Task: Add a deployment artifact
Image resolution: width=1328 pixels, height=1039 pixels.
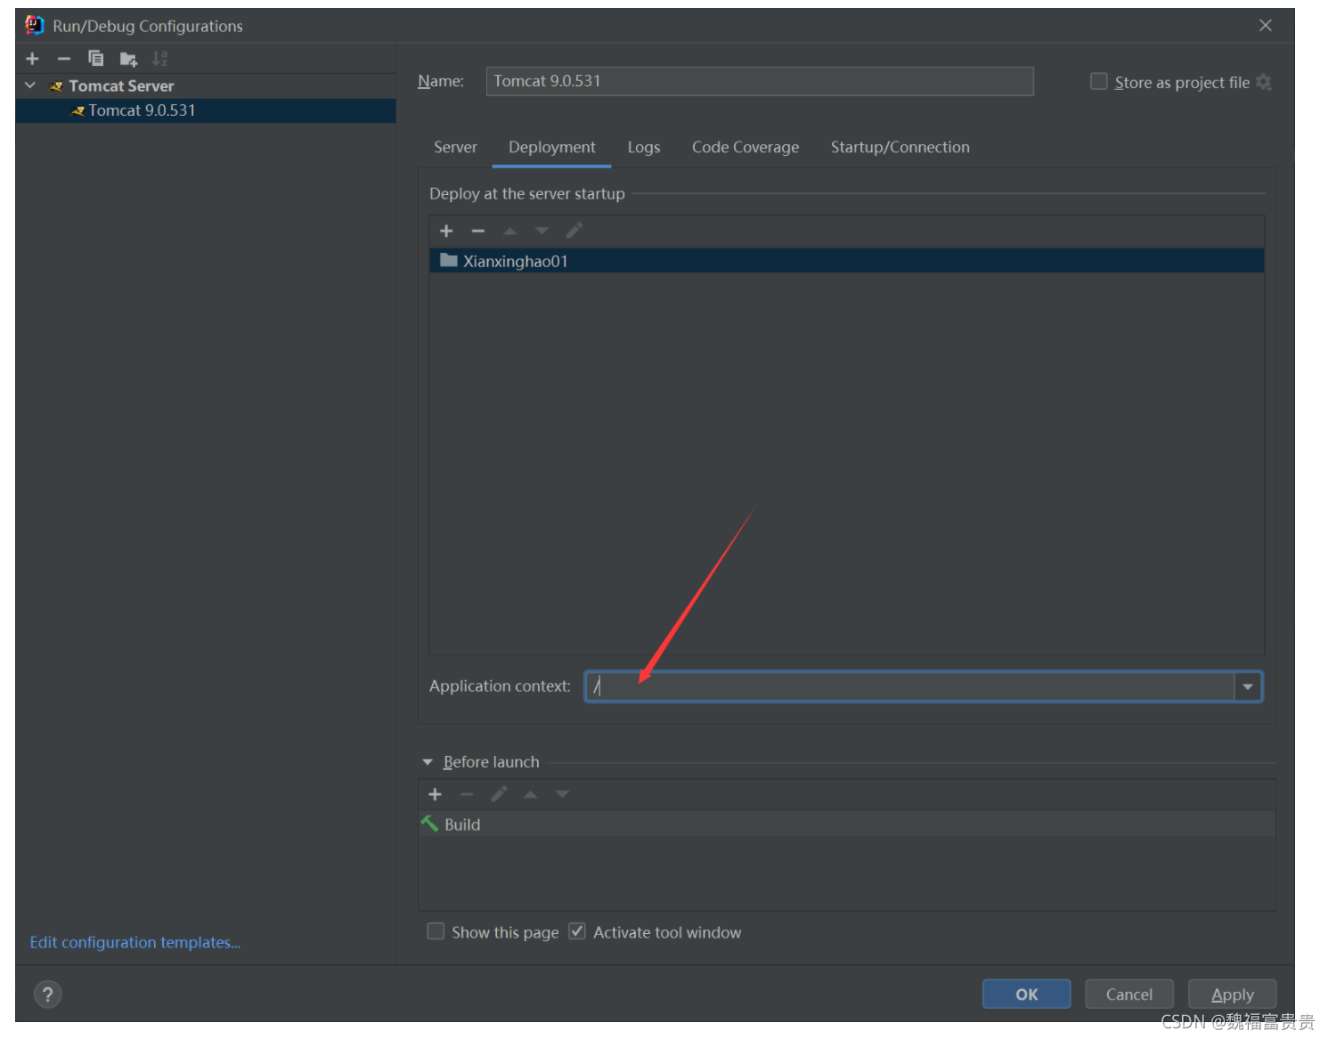Action: click(447, 231)
